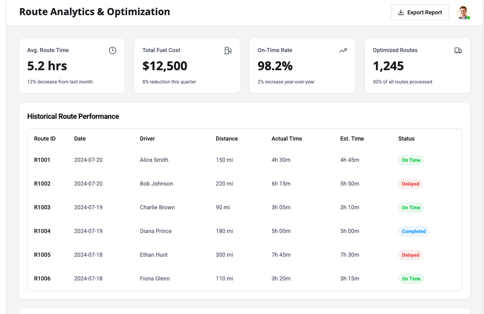Click the Delayed badge for Ethan Hunt
This screenshot has width=484, height=314.
coord(410,255)
